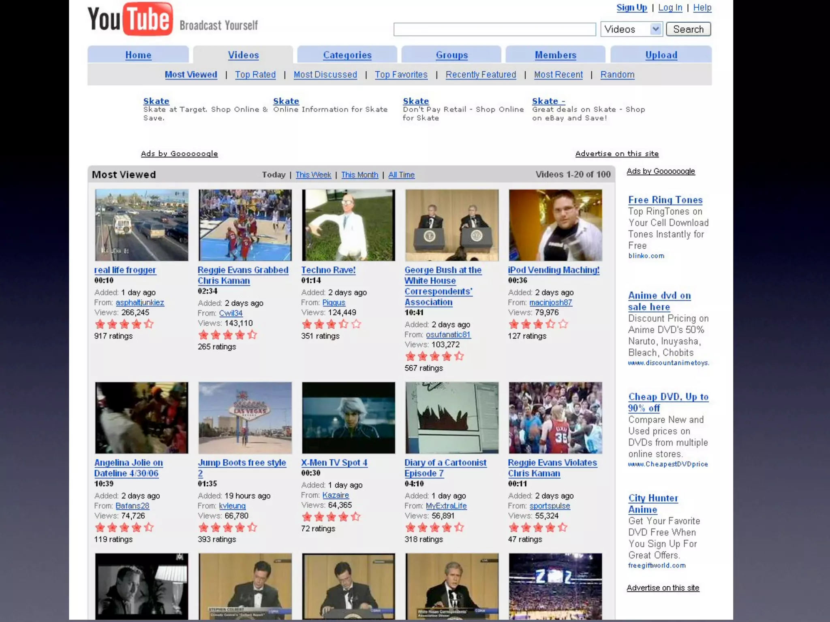Open the Techno Rave! video thumbnail
Screen dimensions: 830x622
(348, 225)
